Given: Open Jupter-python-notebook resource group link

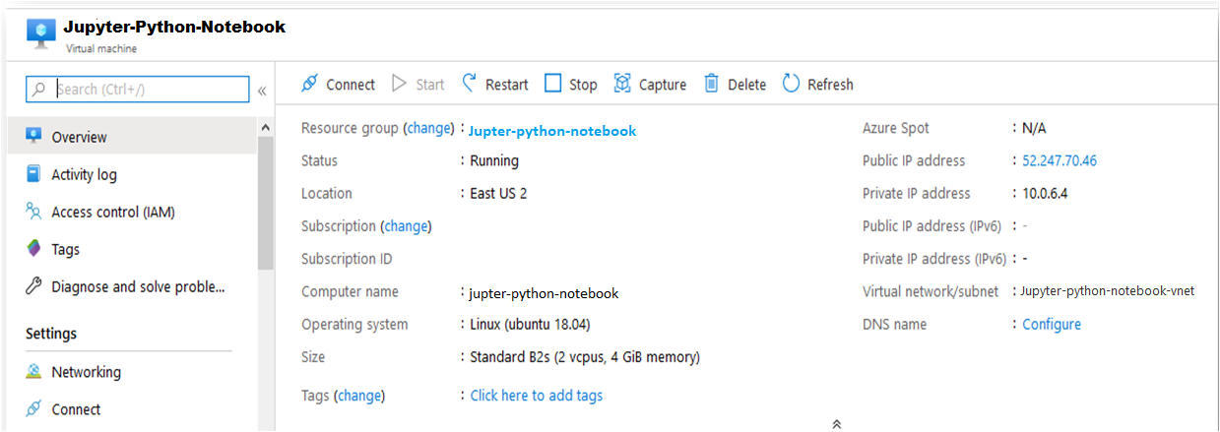Looking at the screenshot, I should pyautogui.click(x=552, y=131).
